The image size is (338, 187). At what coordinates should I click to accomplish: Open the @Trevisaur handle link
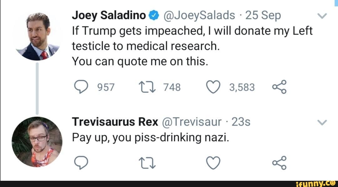(192, 122)
